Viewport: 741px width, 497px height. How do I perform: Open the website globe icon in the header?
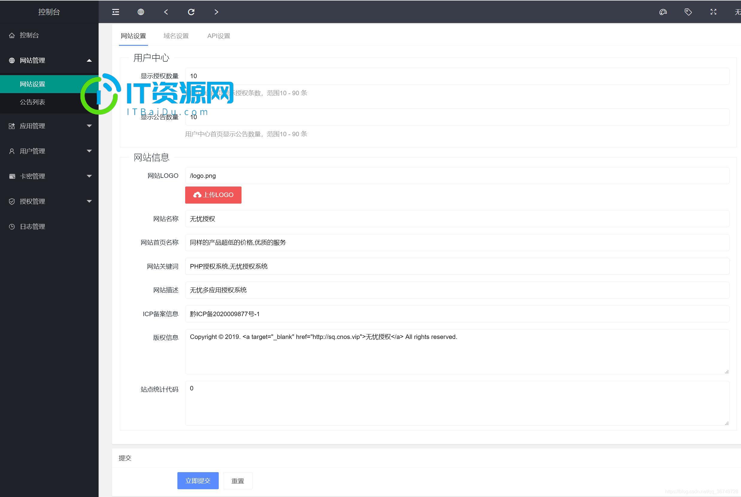point(141,12)
